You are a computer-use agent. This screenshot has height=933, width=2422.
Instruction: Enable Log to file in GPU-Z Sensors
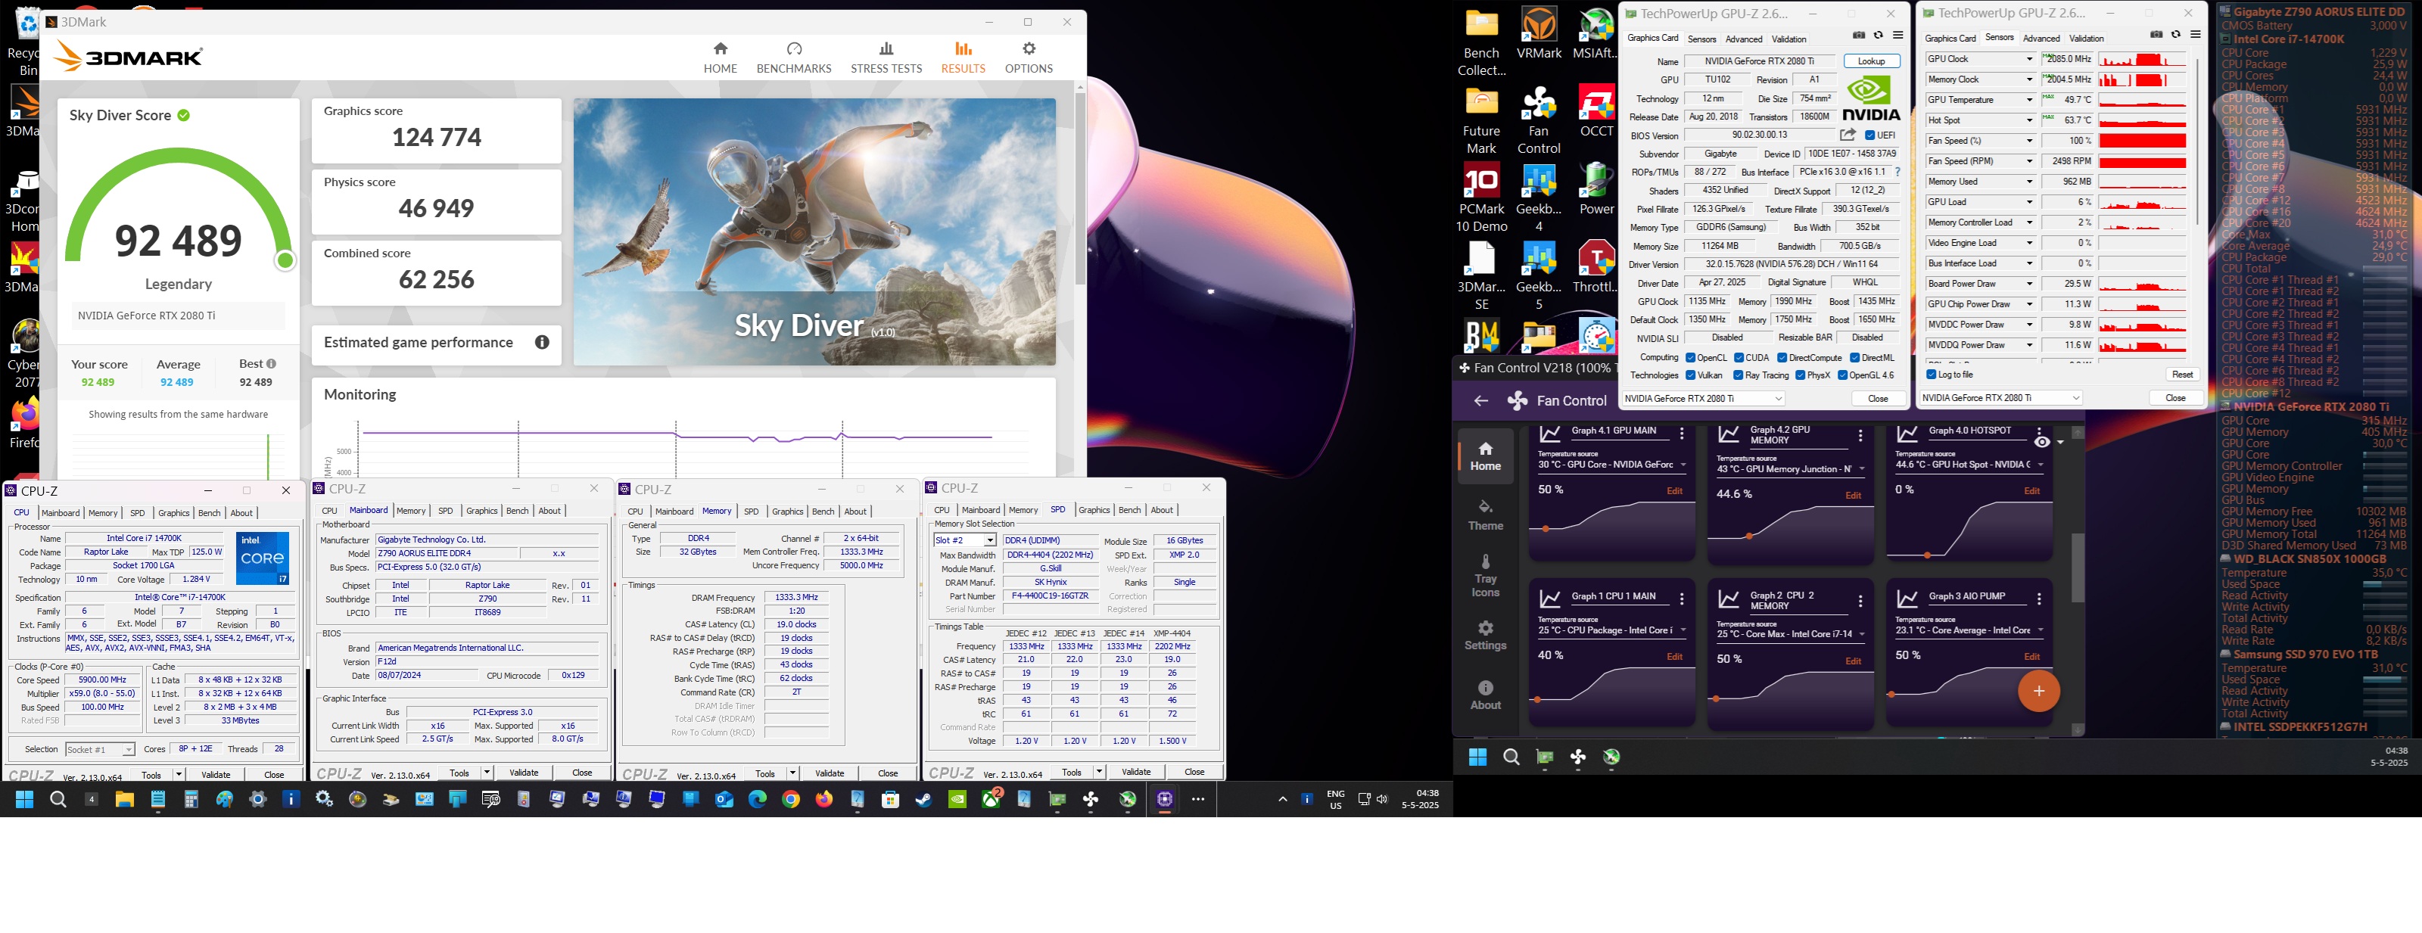1932,375
